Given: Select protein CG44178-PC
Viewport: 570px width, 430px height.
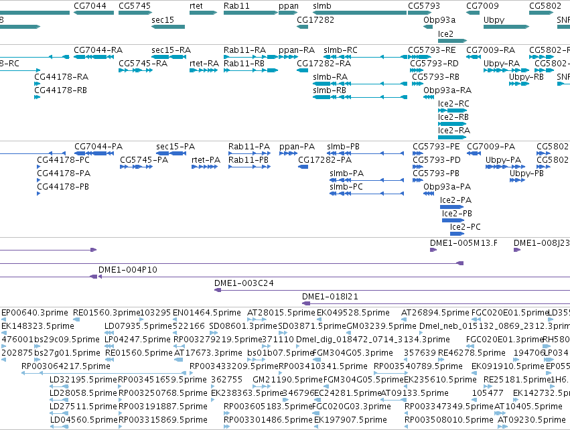Looking at the screenshot, I should pos(39,167).
